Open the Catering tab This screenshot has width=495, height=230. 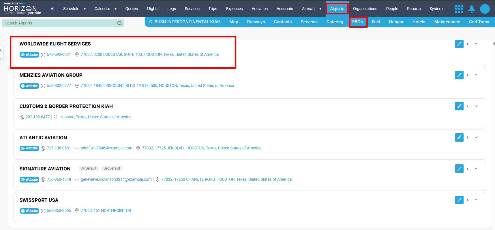point(335,22)
